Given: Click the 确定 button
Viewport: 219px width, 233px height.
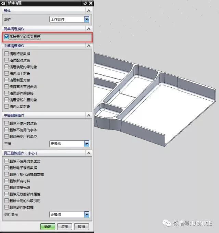Looking at the screenshot, I should click(x=48, y=226).
